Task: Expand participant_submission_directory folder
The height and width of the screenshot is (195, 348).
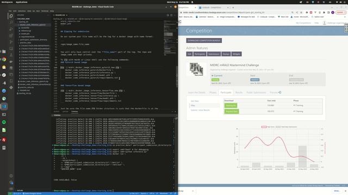Action: point(33,40)
